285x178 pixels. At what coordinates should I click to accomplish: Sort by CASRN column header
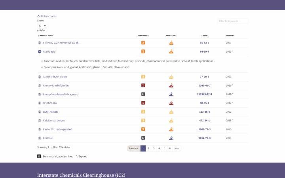point(205,36)
